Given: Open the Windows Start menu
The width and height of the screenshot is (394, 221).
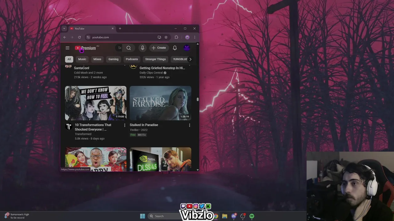Looking at the screenshot, I should point(143,216).
